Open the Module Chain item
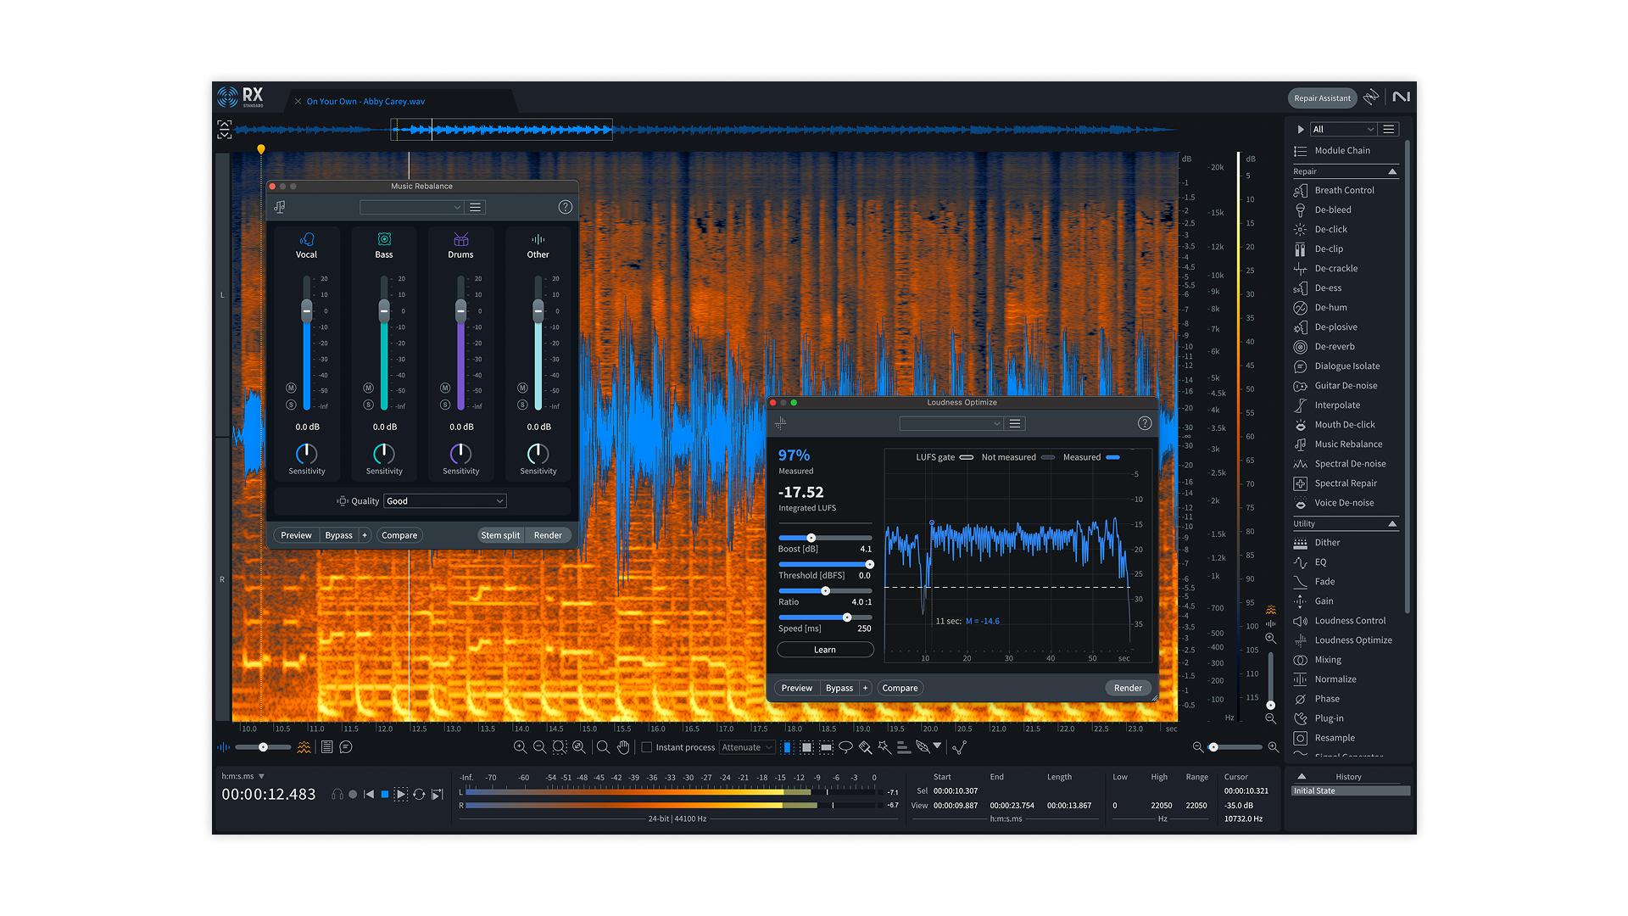 (x=1341, y=151)
